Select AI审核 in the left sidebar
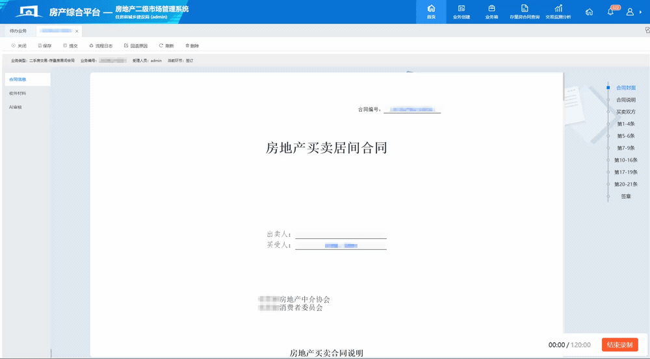Viewport: 650px width, 359px height. (x=16, y=107)
